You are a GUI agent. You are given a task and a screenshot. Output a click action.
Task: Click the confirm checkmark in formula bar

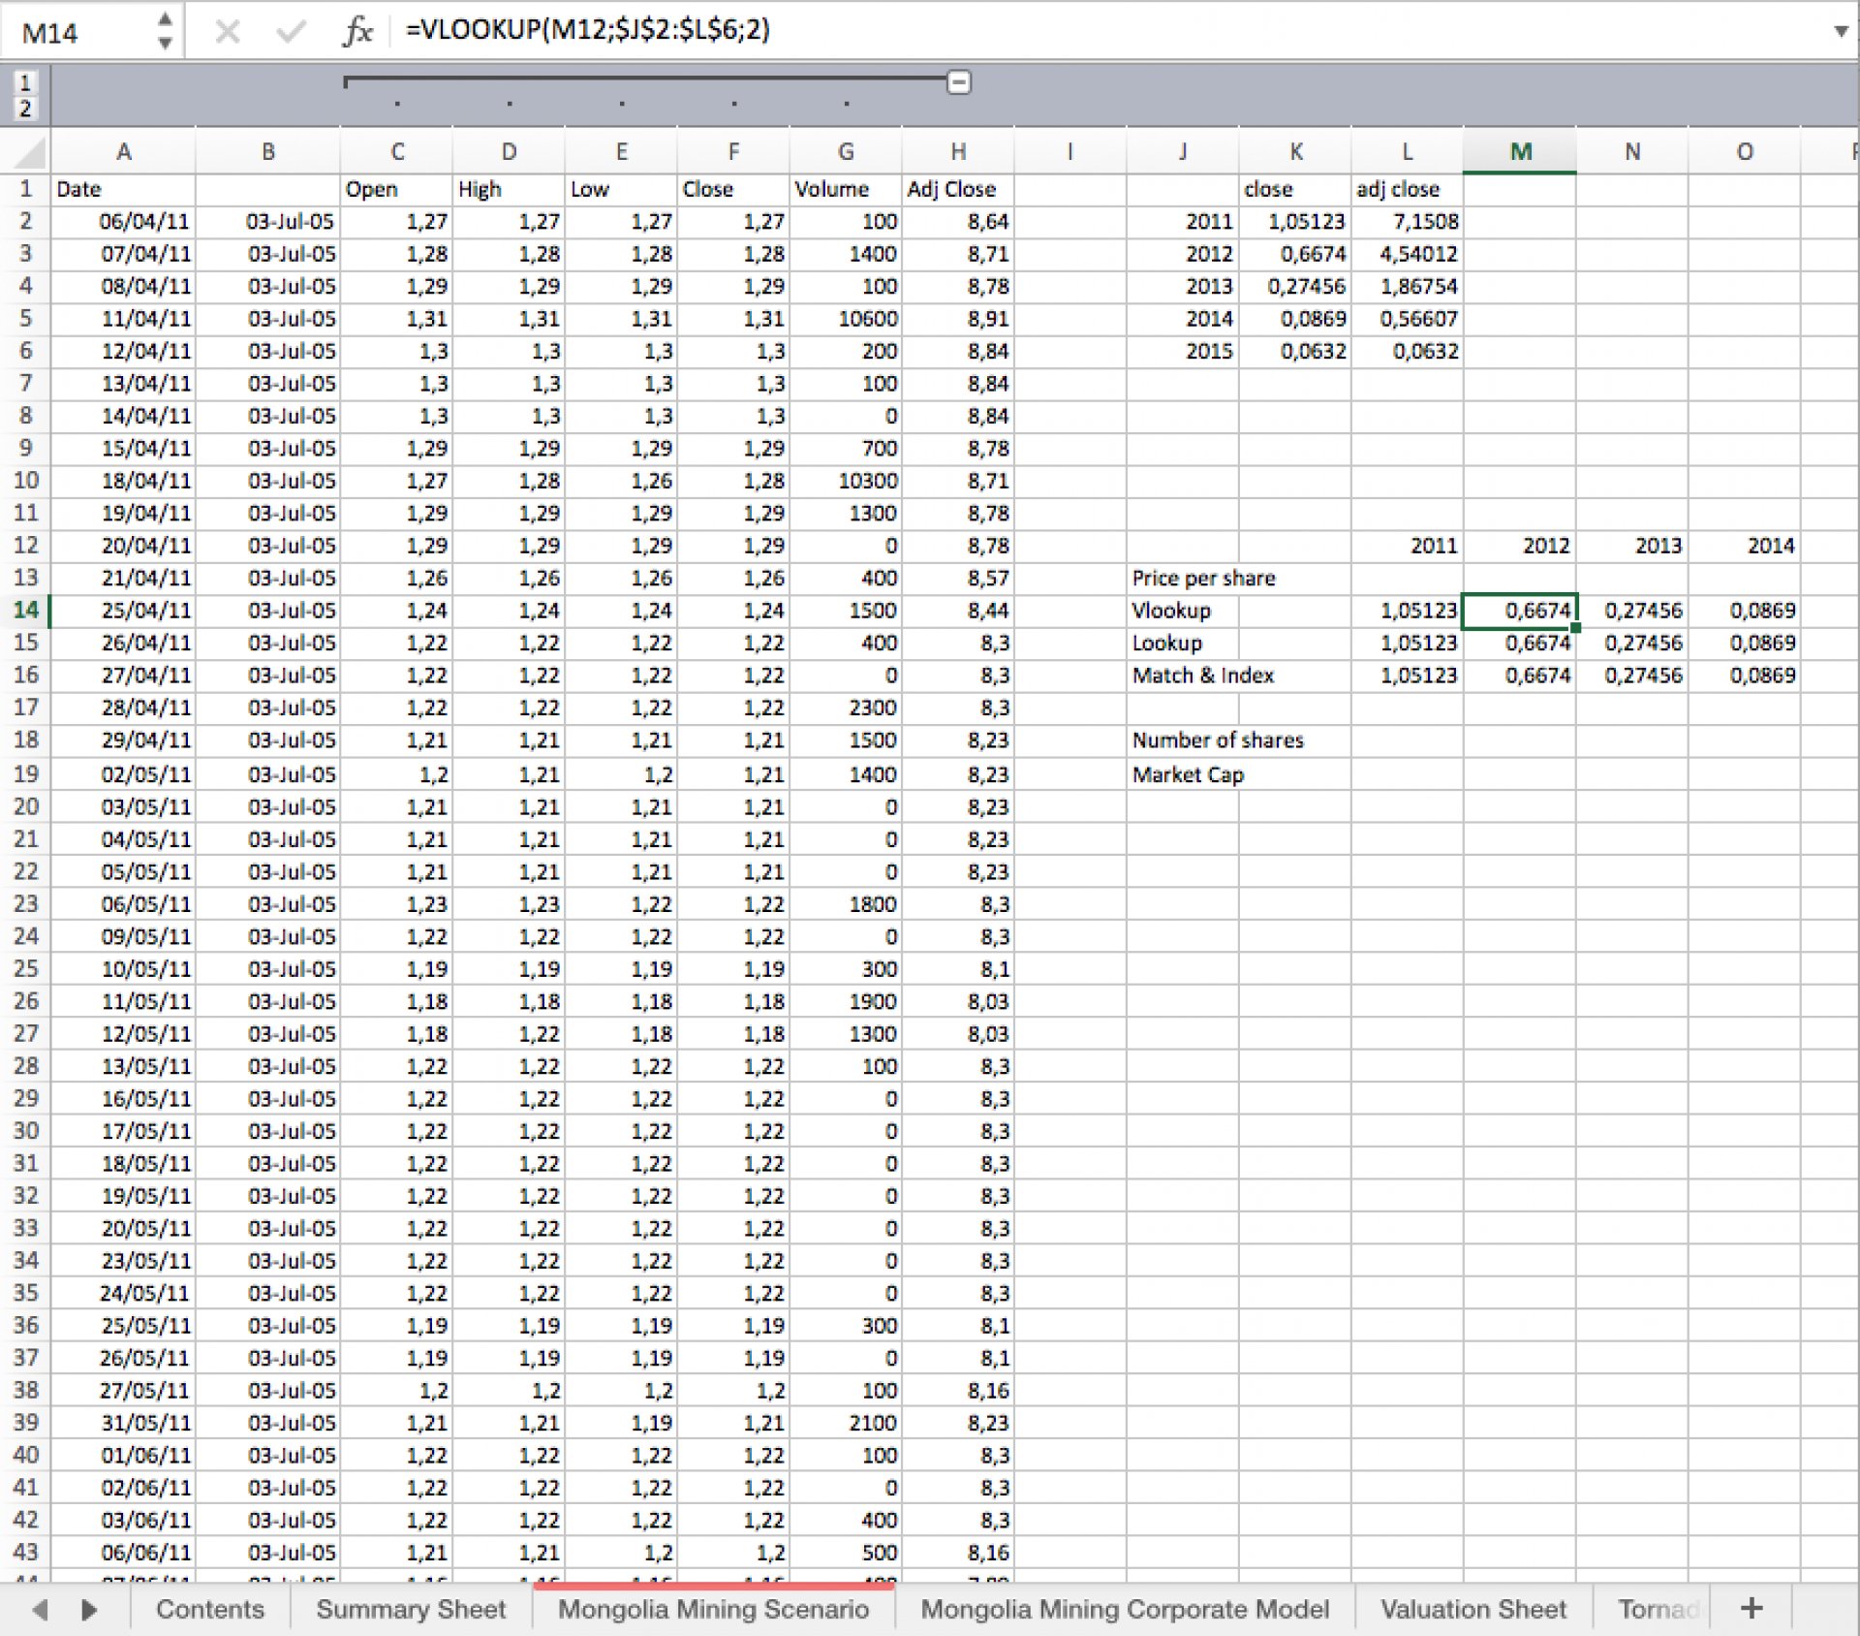pyautogui.click(x=291, y=32)
